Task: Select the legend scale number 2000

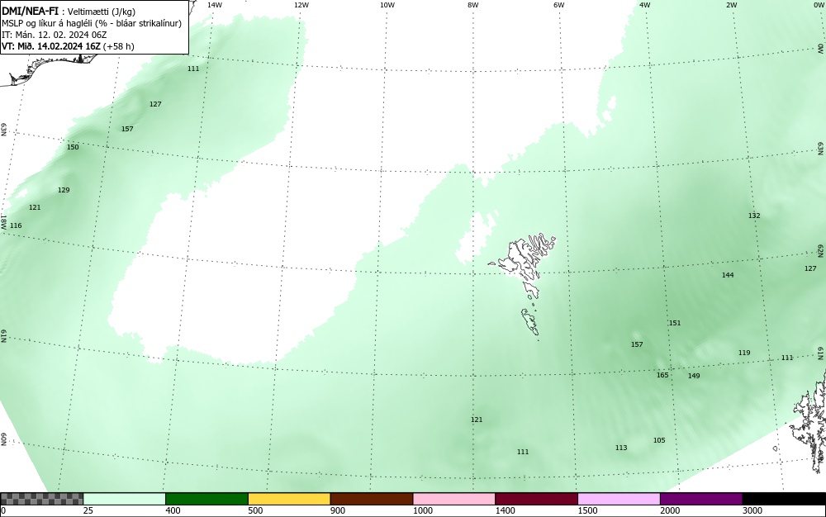Action: click(x=670, y=510)
